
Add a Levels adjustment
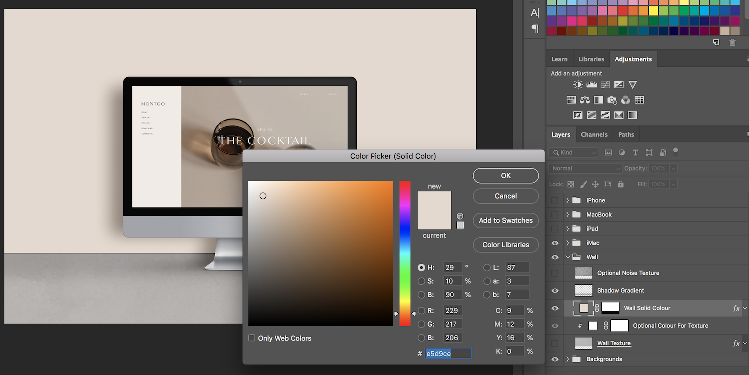pos(591,85)
